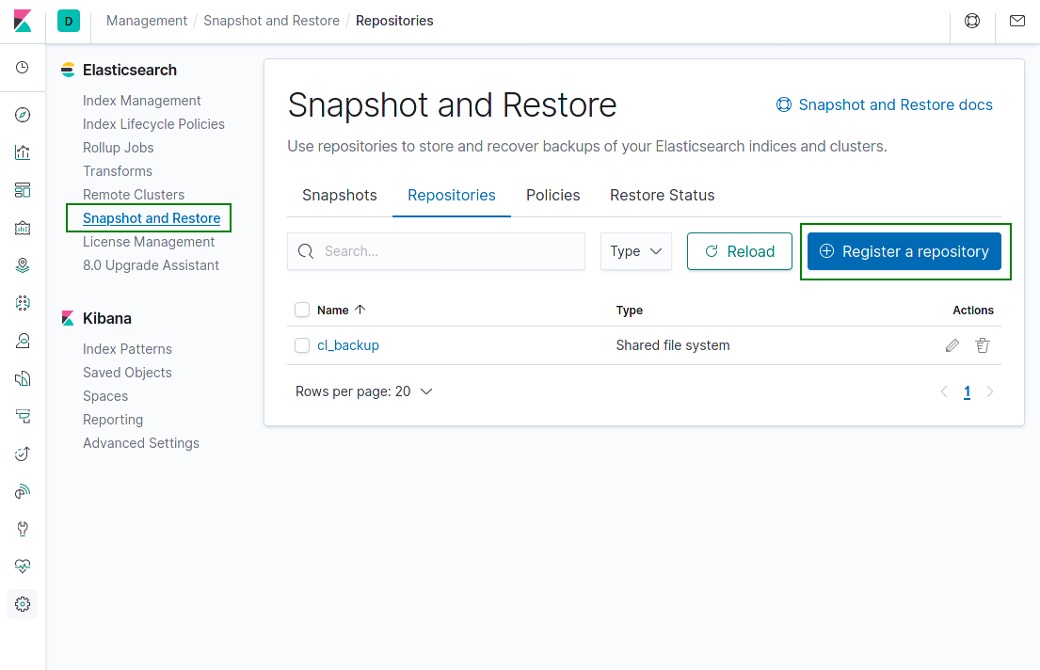Open Stack Management via the gear icon
The width and height of the screenshot is (1040, 670).
(23, 603)
